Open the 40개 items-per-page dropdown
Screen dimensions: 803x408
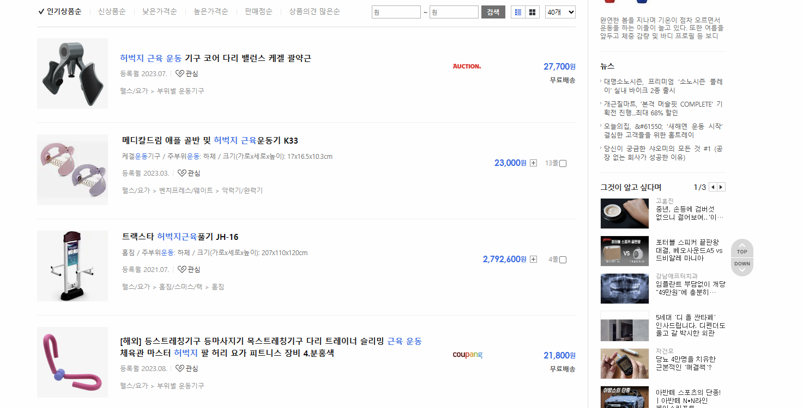click(560, 11)
